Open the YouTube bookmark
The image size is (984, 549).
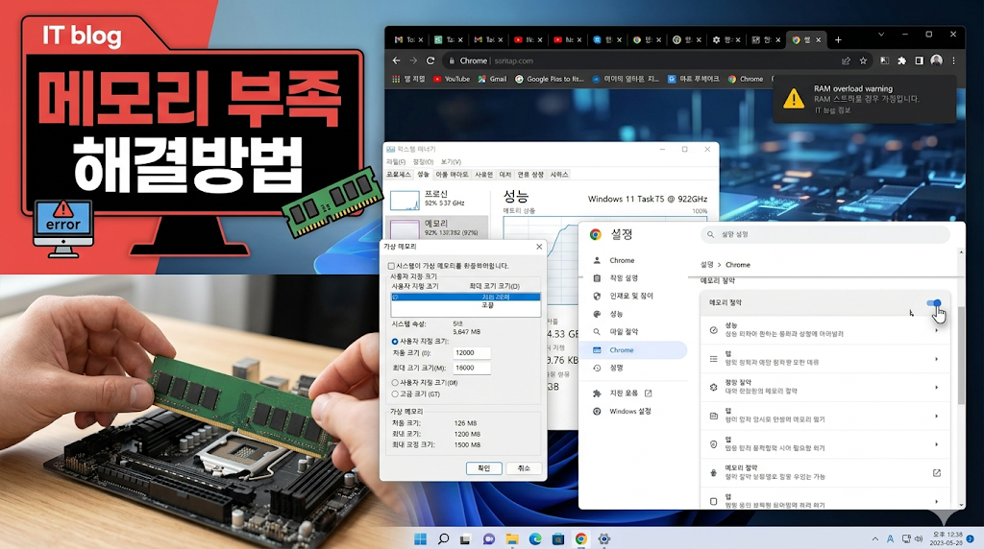pyautogui.click(x=452, y=79)
